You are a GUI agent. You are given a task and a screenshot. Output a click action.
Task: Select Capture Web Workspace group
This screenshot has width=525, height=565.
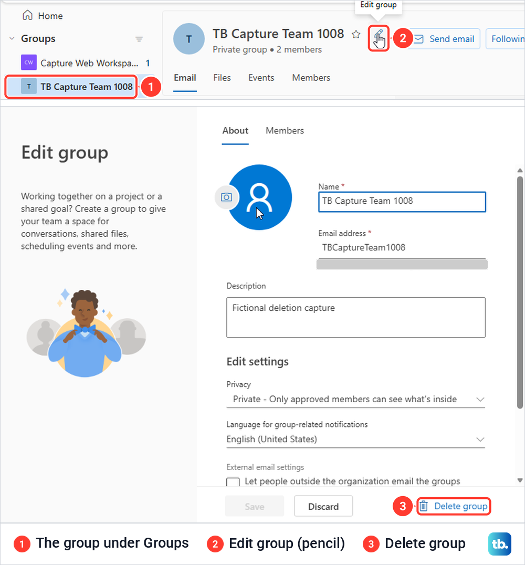pyautogui.click(x=86, y=63)
